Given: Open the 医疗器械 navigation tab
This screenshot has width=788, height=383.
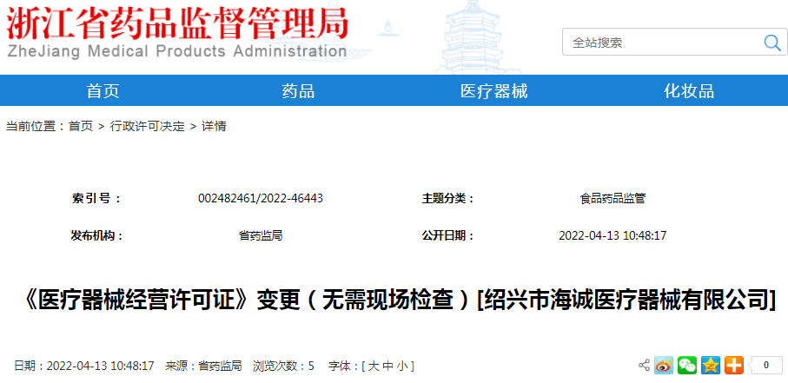Looking at the screenshot, I should point(493,91).
